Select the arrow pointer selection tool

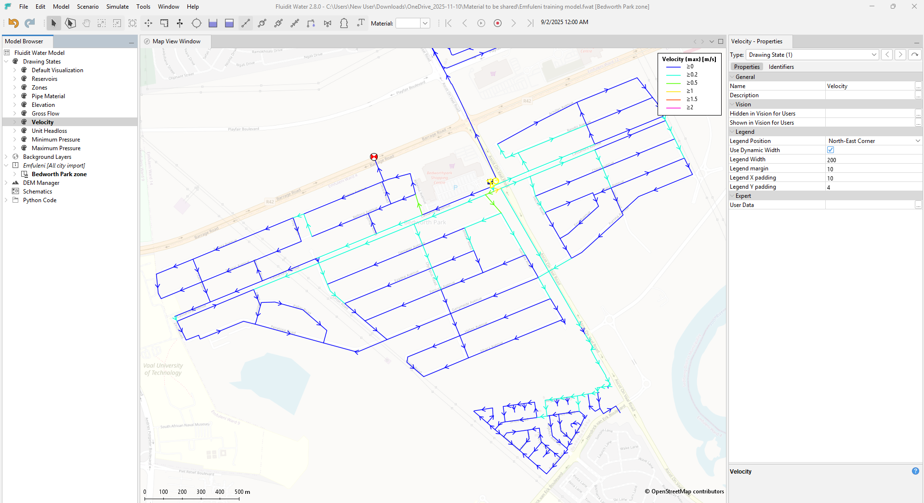point(53,23)
